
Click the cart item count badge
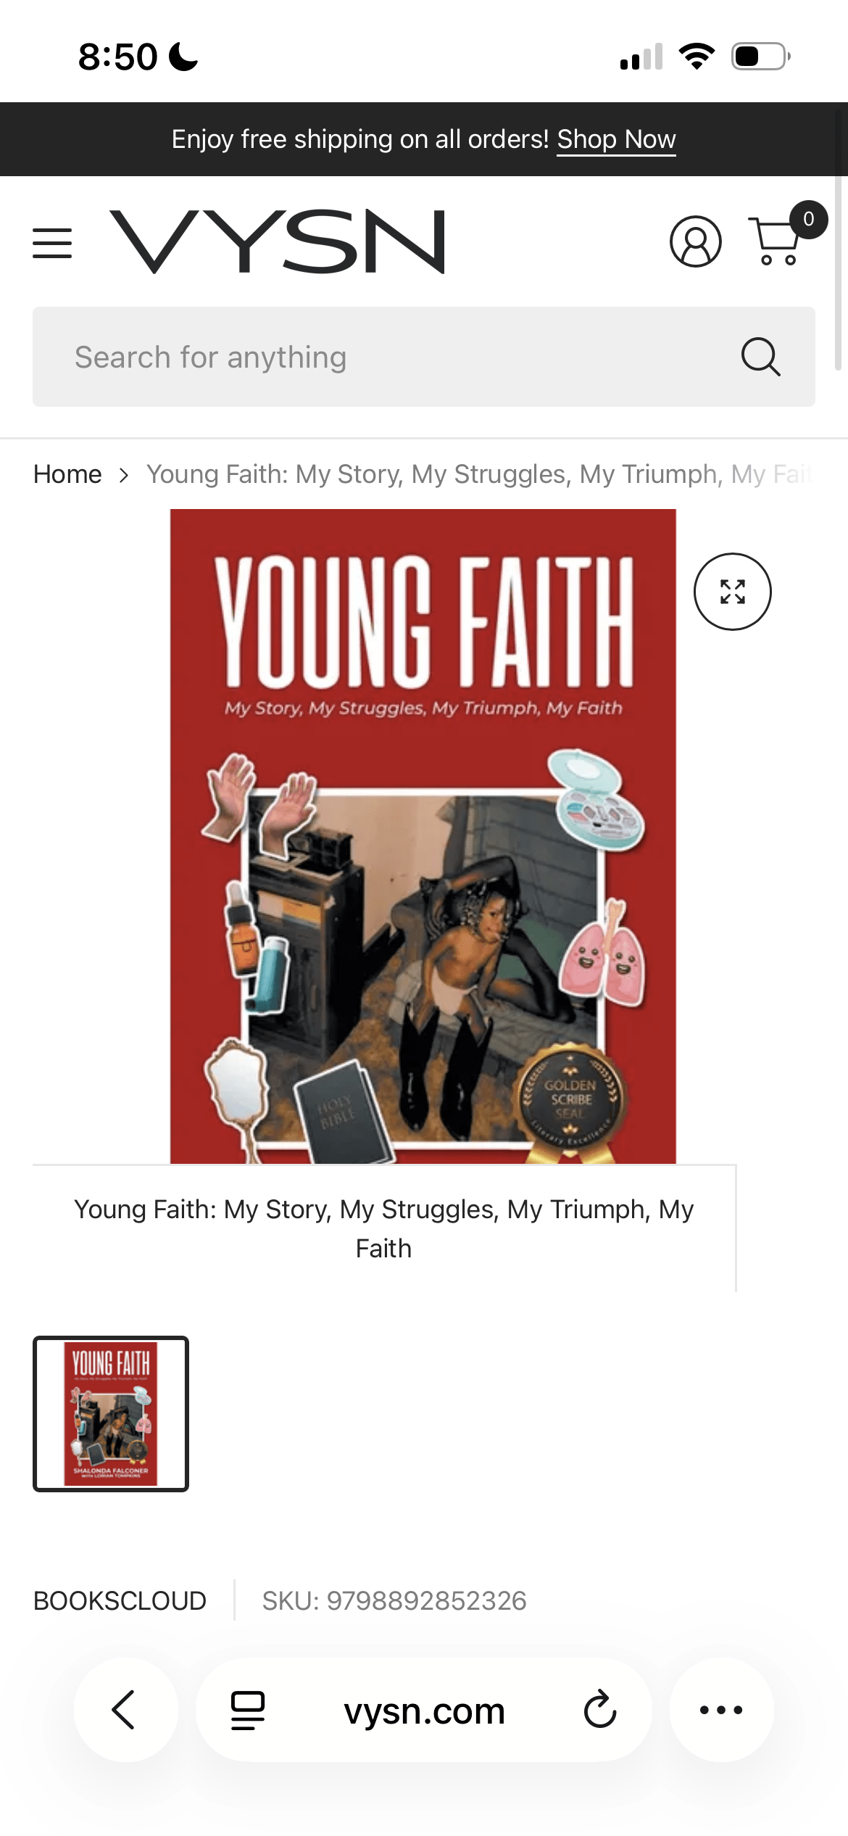808,219
